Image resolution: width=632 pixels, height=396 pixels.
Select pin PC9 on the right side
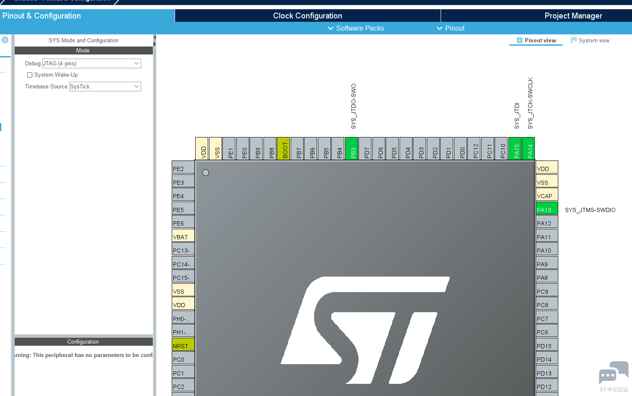(x=547, y=290)
